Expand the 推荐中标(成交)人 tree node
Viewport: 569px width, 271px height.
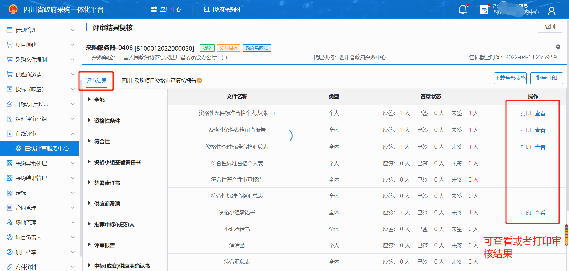point(89,224)
